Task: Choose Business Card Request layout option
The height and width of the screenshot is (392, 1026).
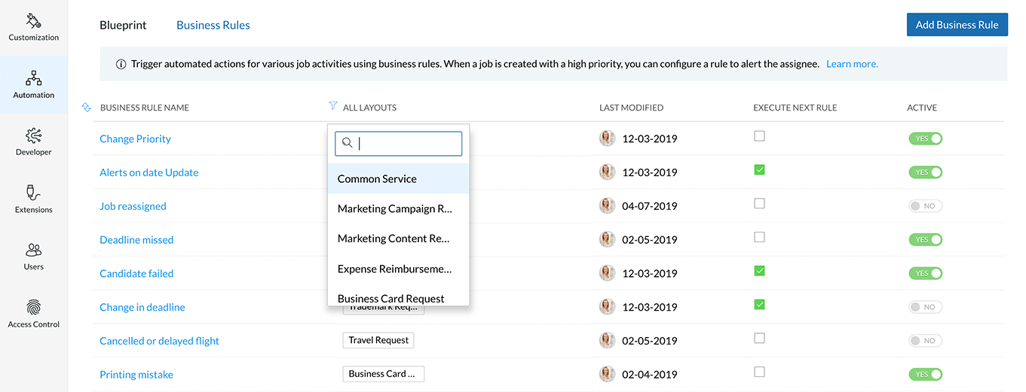Action: click(390, 298)
